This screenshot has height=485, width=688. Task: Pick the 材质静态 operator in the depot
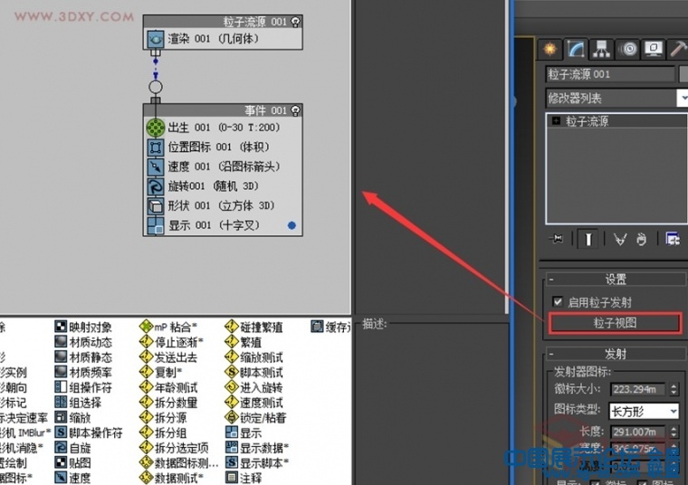tap(83, 357)
